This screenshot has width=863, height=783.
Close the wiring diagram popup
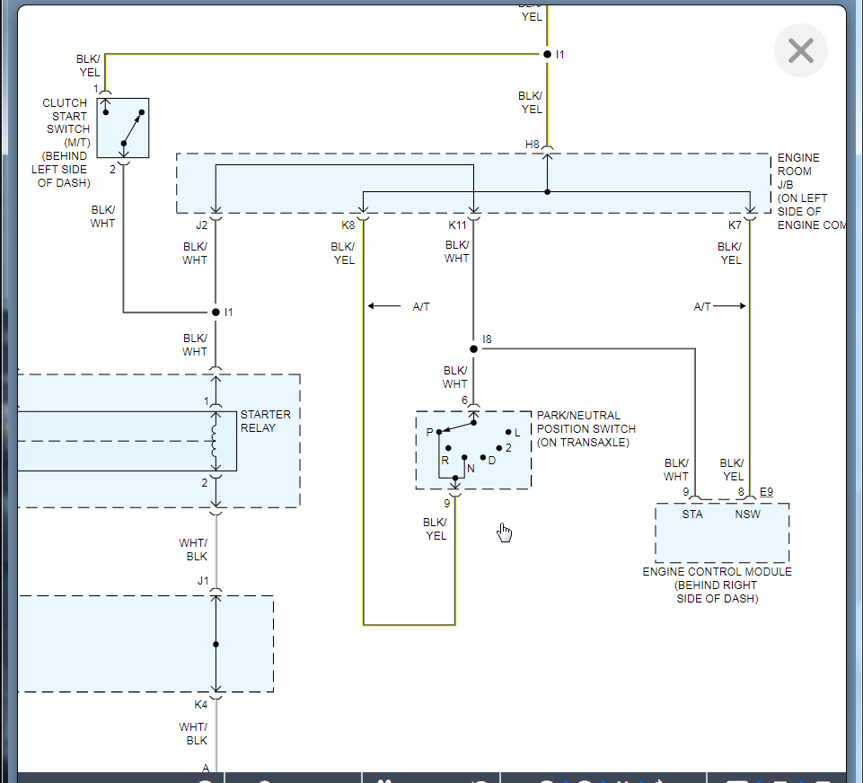[x=800, y=50]
